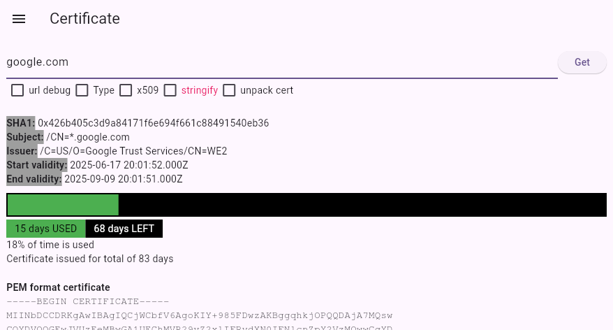Click the Certificate page title
613x330 pixels.
84,19
